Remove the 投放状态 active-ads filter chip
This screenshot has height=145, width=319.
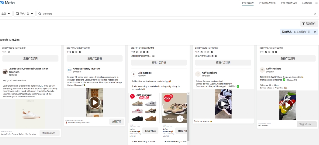[x=315, y=32]
